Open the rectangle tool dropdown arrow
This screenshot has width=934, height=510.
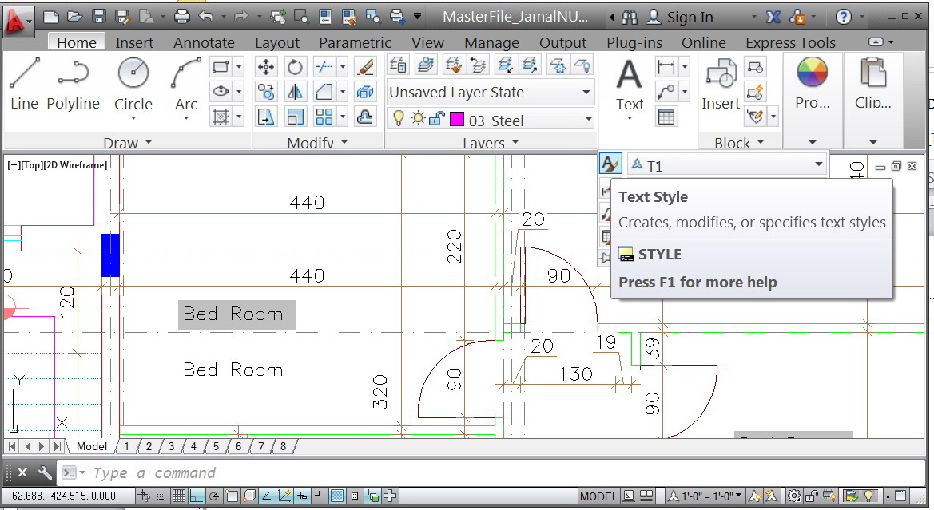click(238, 67)
